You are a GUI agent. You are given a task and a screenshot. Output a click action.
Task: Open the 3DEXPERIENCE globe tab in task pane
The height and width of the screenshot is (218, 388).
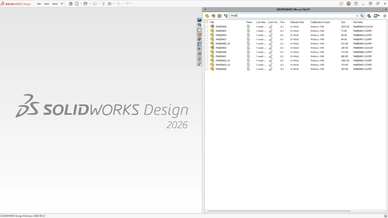click(x=199, y=20)
